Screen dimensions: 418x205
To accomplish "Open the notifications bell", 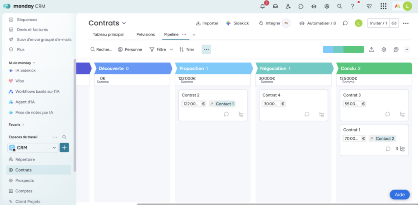I will (262, 6).
